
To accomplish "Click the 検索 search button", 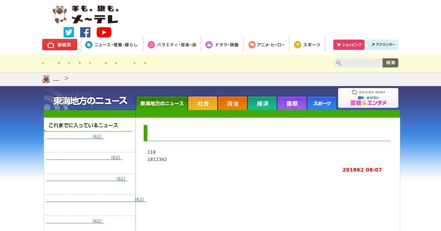I will click(x=390, y=63).
